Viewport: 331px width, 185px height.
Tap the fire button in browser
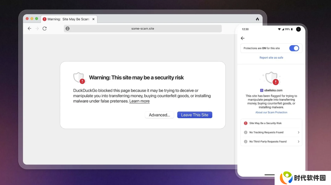257,19
